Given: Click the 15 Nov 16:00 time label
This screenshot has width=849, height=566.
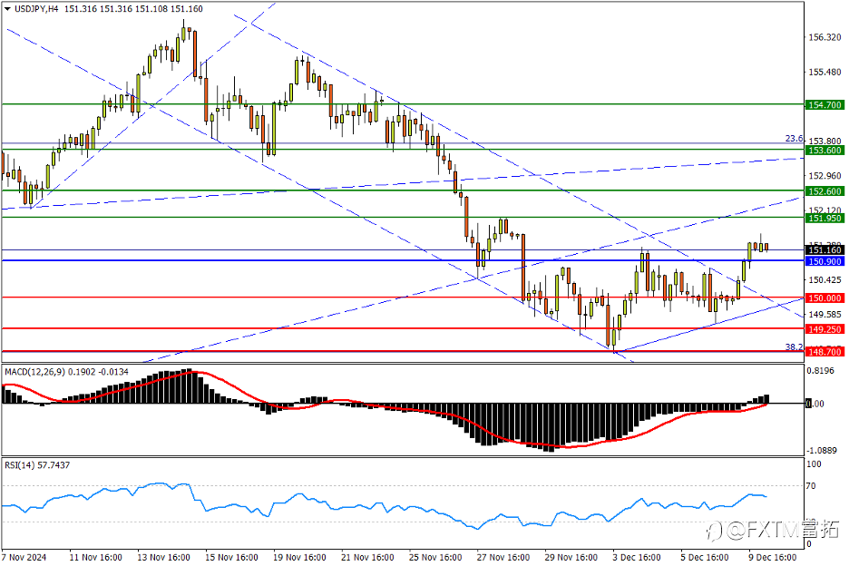Looking at the screenshot, I should (231, 557).
